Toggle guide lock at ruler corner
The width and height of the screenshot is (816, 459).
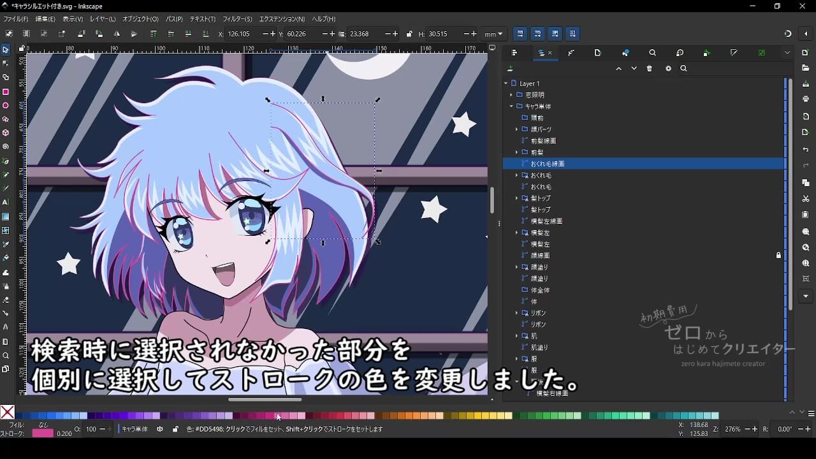click(21, 48)
